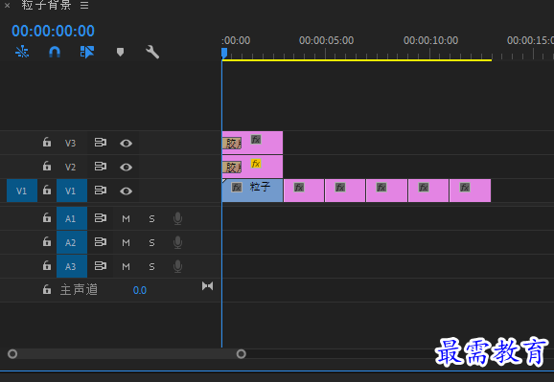Close the 粒子背景 sequence tab

tap(7, 6)
